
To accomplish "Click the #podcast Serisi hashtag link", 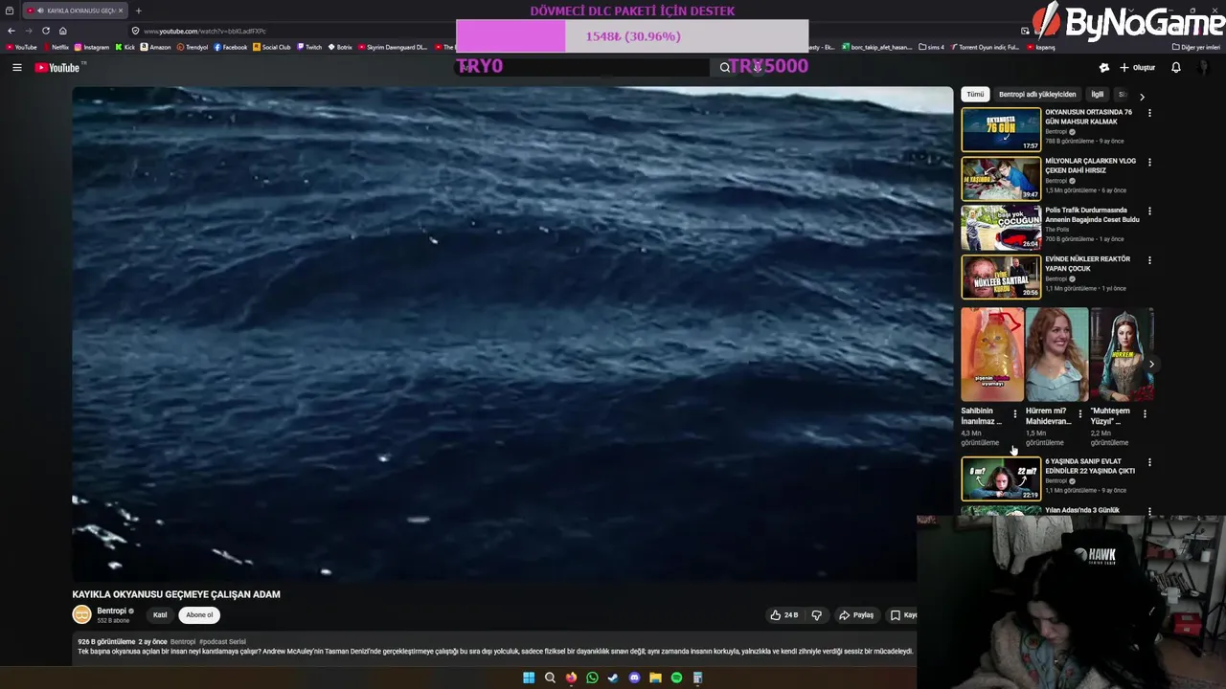I will point(222,642).
